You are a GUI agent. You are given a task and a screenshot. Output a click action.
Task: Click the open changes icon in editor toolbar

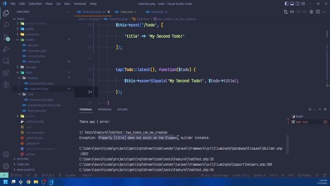point(286,12)
